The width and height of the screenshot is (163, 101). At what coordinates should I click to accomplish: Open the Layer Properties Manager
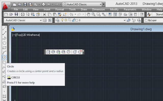click(x=57, y=20)
